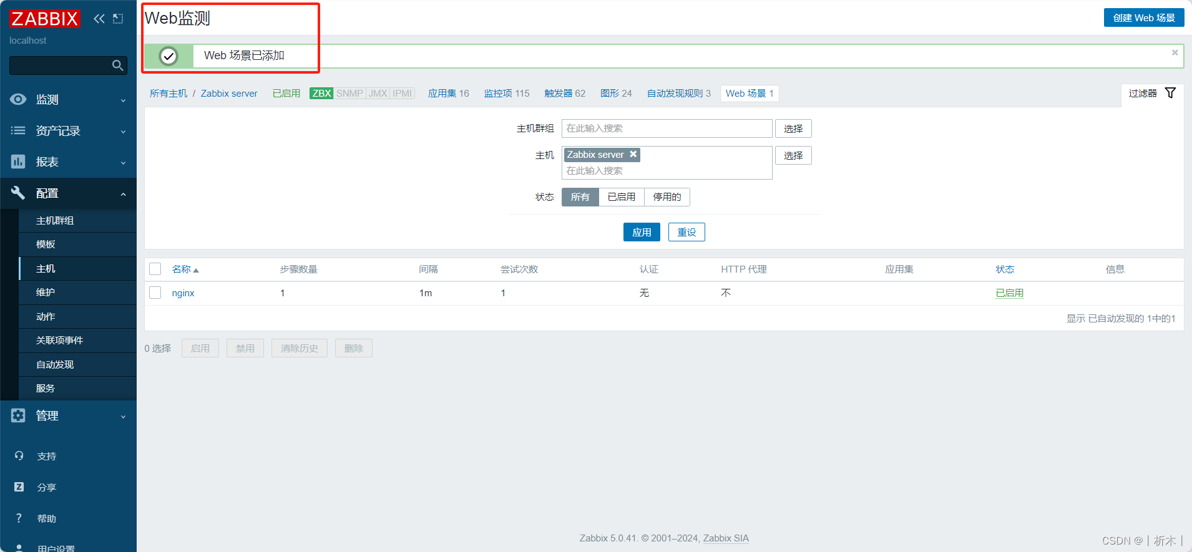Collapse the 配置 menu chevron
Image resolution: width=1192 pixels, height=552 pixels.
click(x=123, y=194)
